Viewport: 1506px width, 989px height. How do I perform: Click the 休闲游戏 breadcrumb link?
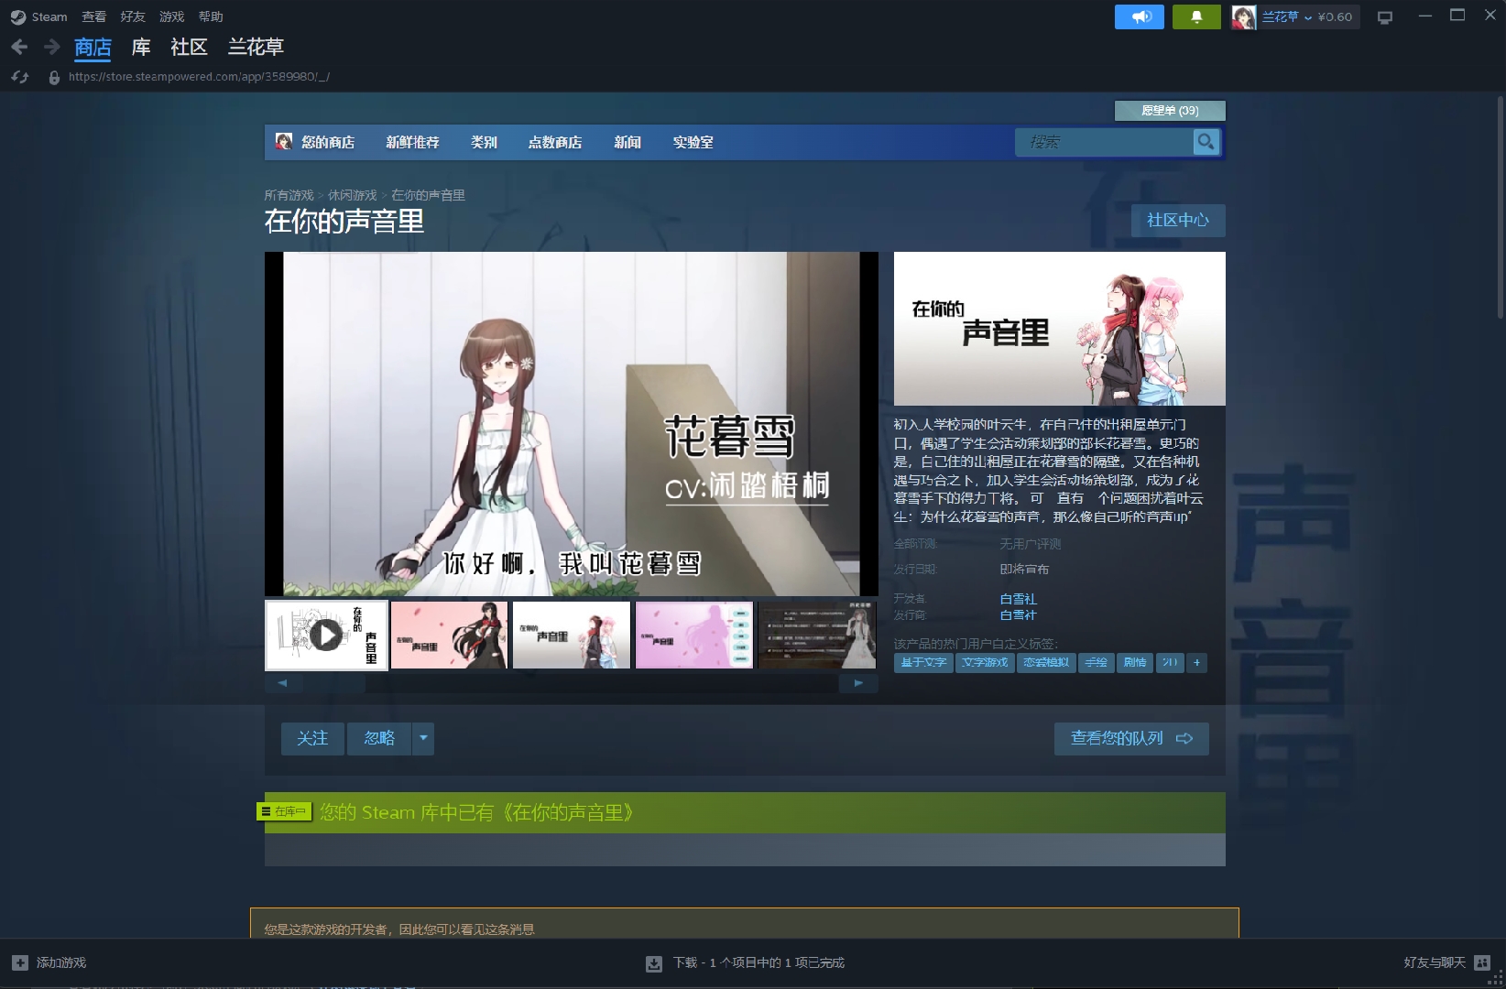tap(353, 195)
